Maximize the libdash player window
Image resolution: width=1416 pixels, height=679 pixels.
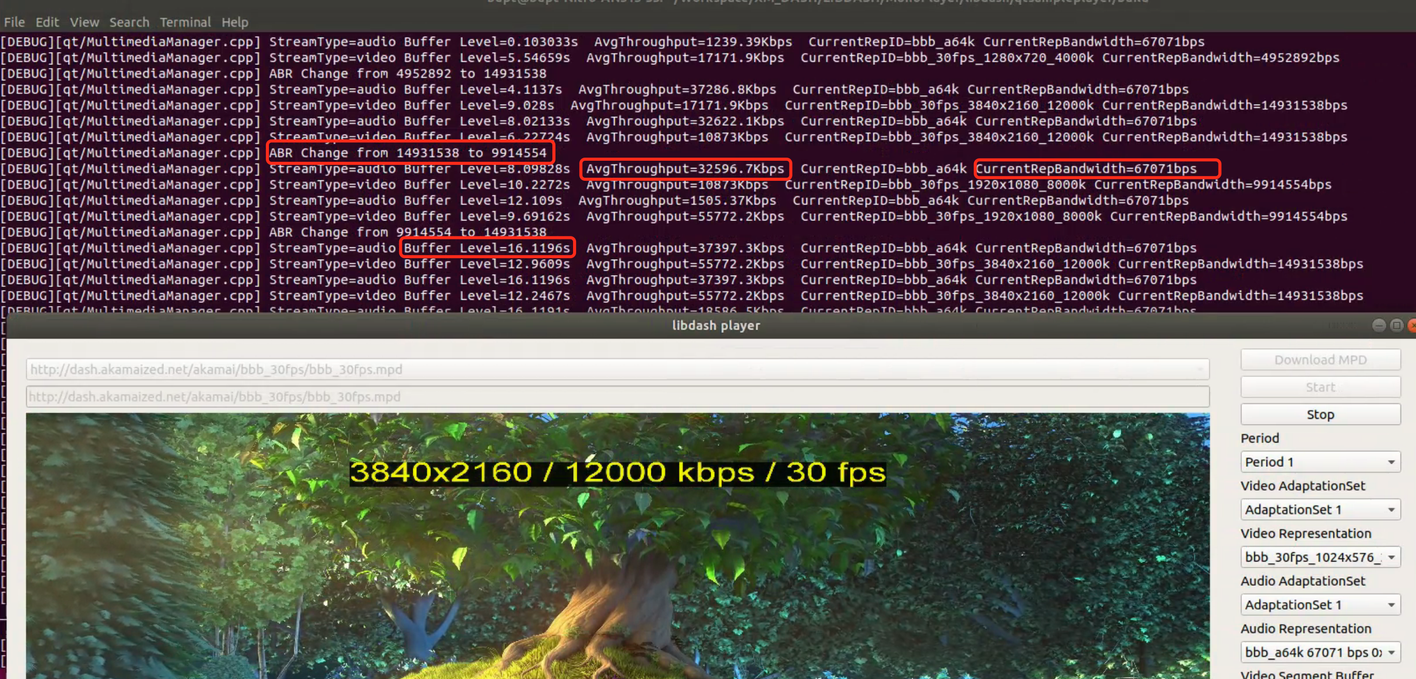coord(1396,325)
